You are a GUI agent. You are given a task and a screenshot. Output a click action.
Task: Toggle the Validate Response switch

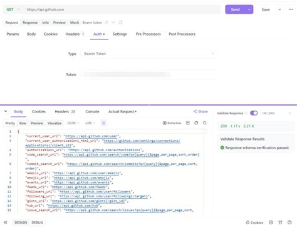tap(254, 113)
